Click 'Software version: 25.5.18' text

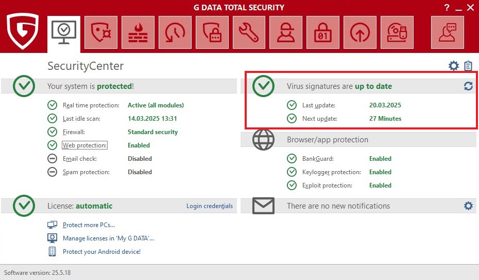coord(37,272)
